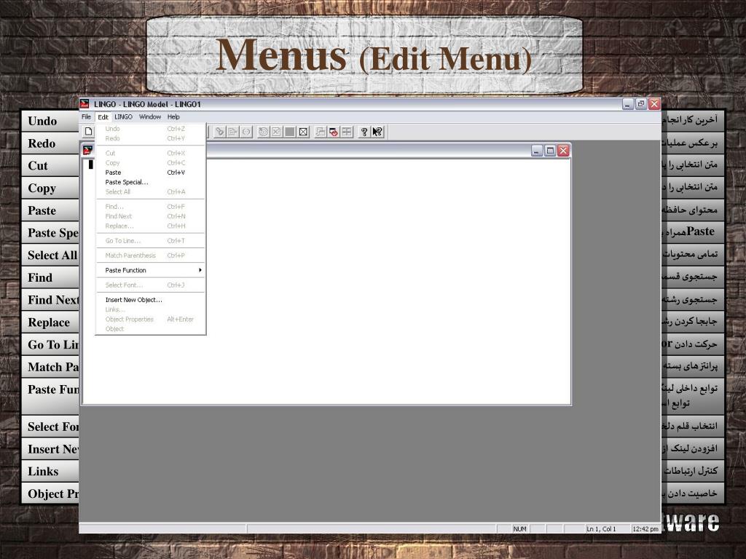Screen dimensions: 746x559
Task: Restore down the main LINGO window
Action: click(x=641, y=103)
